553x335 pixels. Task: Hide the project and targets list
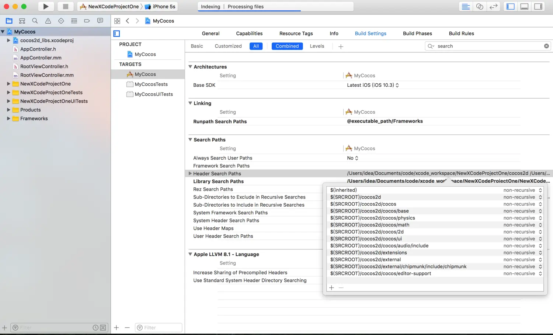[x=116, y=34]
